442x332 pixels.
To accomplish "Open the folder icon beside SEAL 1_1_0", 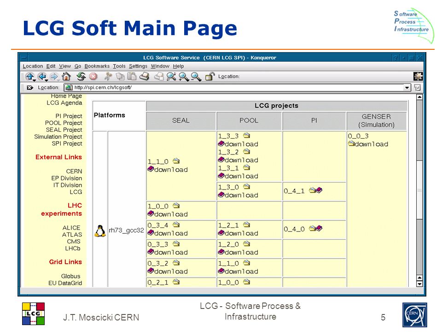I will 176,161.
